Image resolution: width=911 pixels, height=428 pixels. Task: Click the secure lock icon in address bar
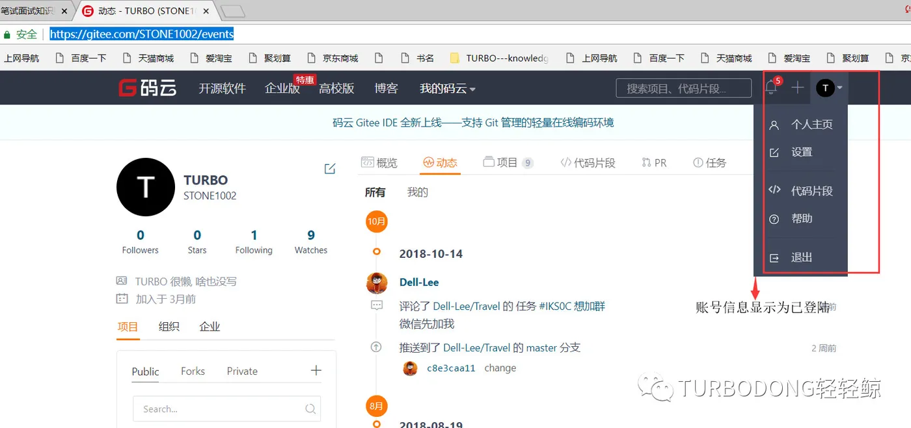(x=7, y=34)
